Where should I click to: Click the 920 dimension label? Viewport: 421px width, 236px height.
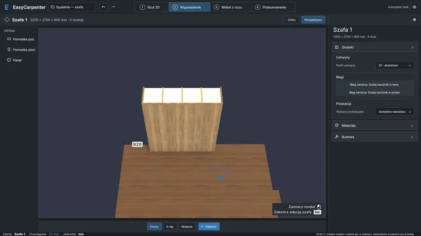tap(137, 144)
